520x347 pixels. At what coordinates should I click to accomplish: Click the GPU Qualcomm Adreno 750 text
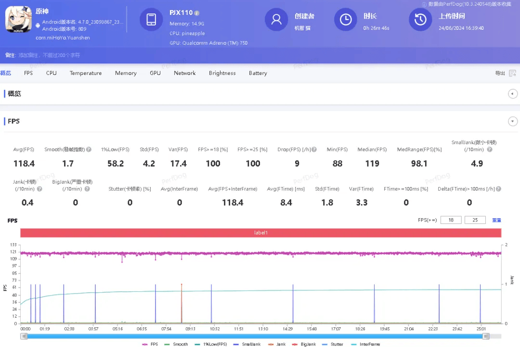208,43
